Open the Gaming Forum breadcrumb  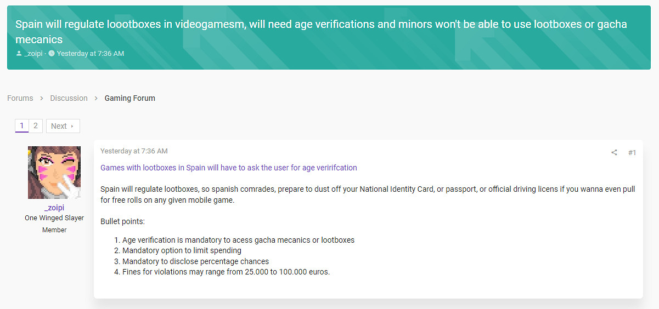coord(129,98)
